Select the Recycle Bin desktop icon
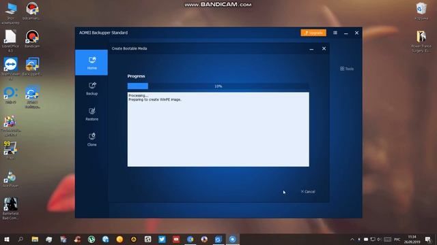The image size is (437, 245). coord(421,12)
